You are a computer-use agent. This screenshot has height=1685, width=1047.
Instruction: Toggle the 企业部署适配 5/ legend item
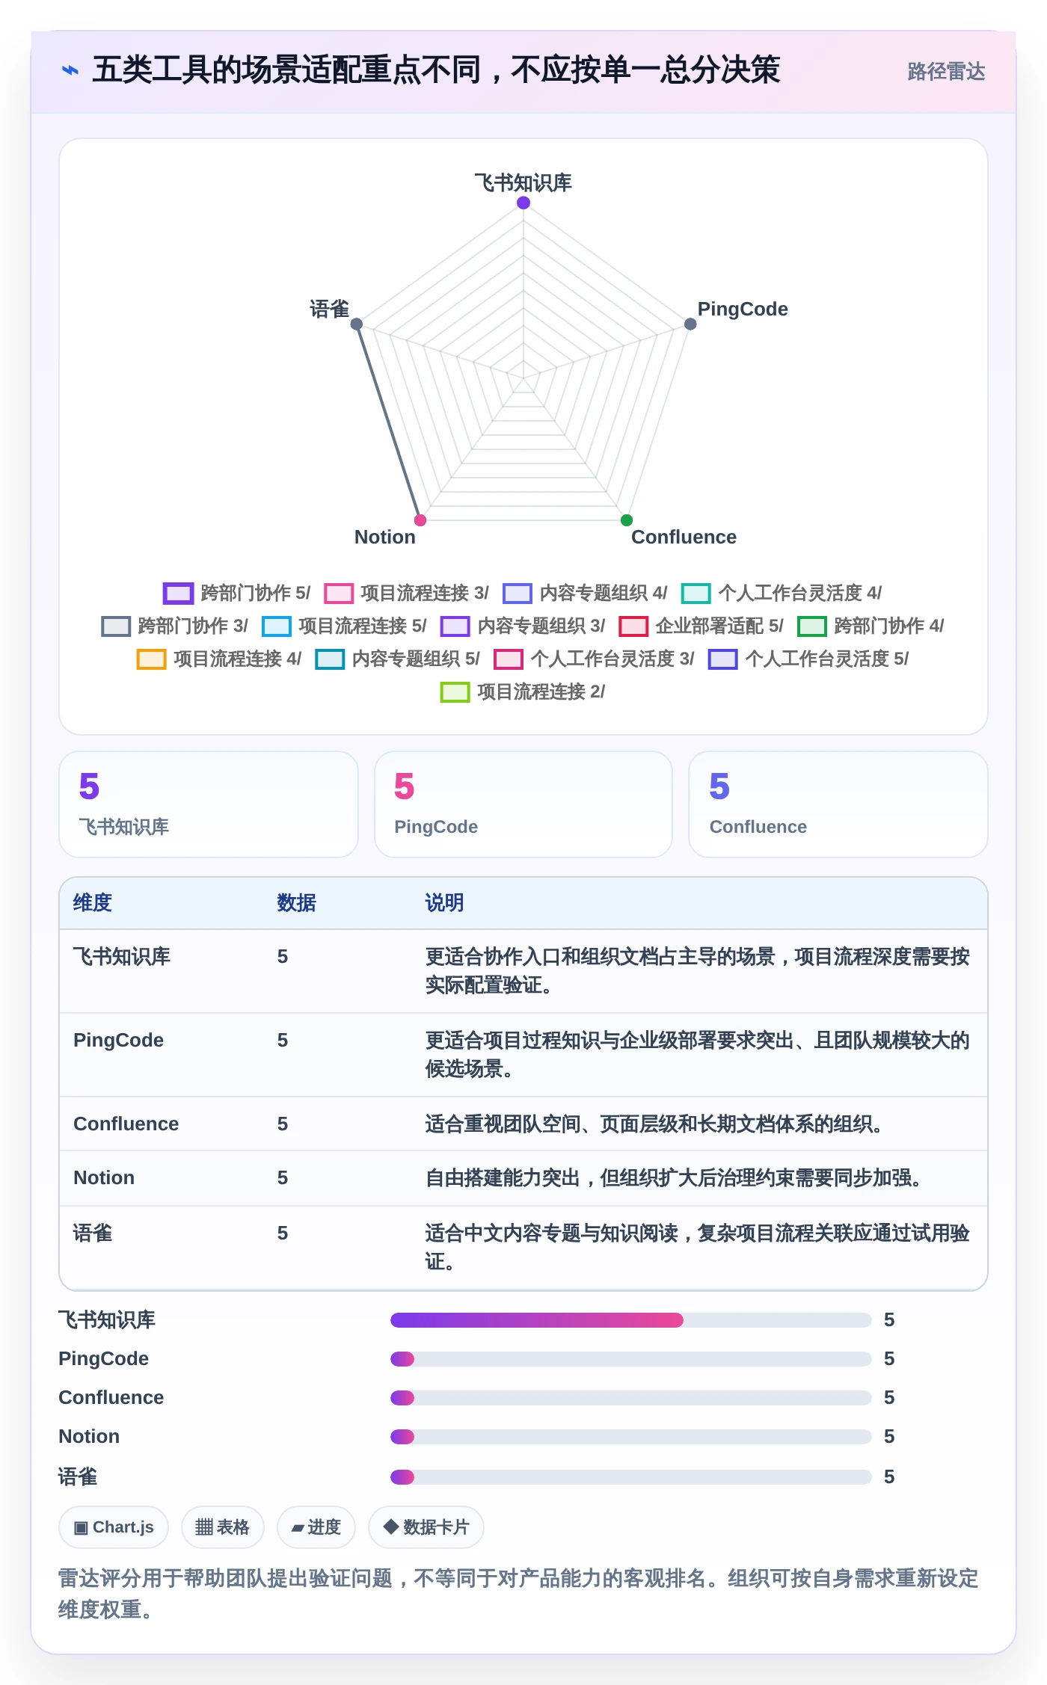pyautogui.click(x=701, y=626)
